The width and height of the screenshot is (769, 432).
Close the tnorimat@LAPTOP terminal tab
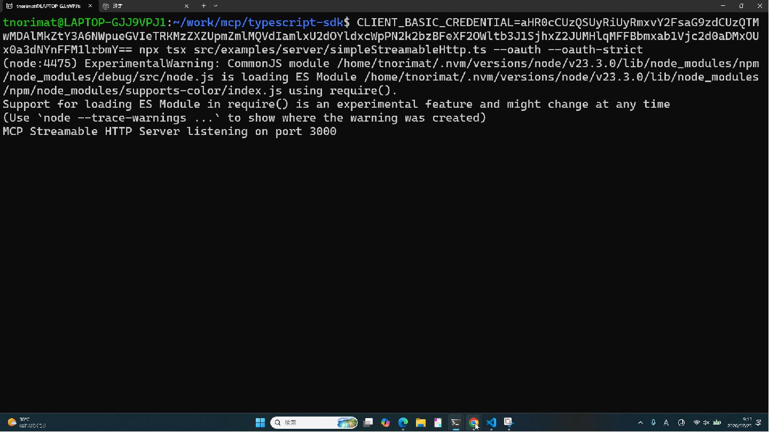pyautogui.click(x=90, y=6)
